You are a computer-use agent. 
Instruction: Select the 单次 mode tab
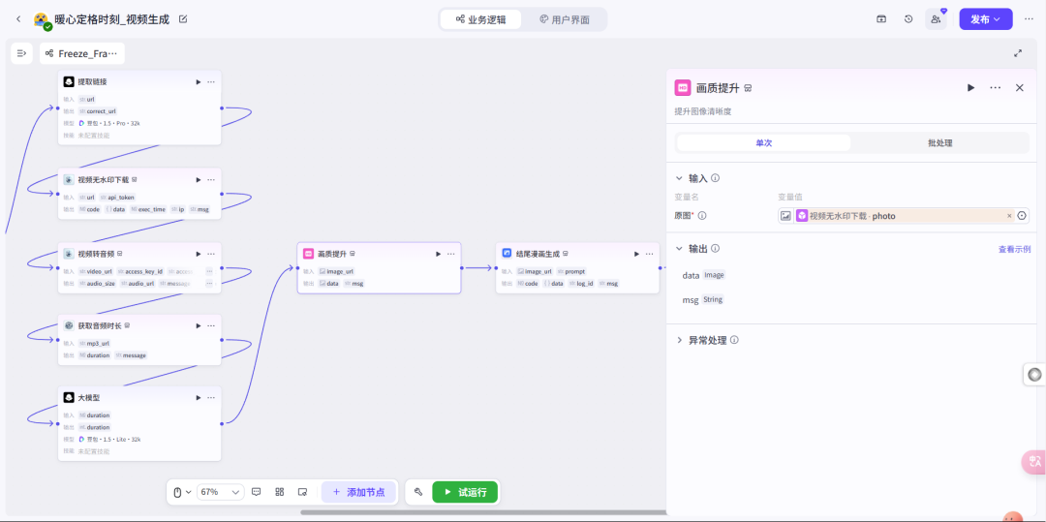764,143
